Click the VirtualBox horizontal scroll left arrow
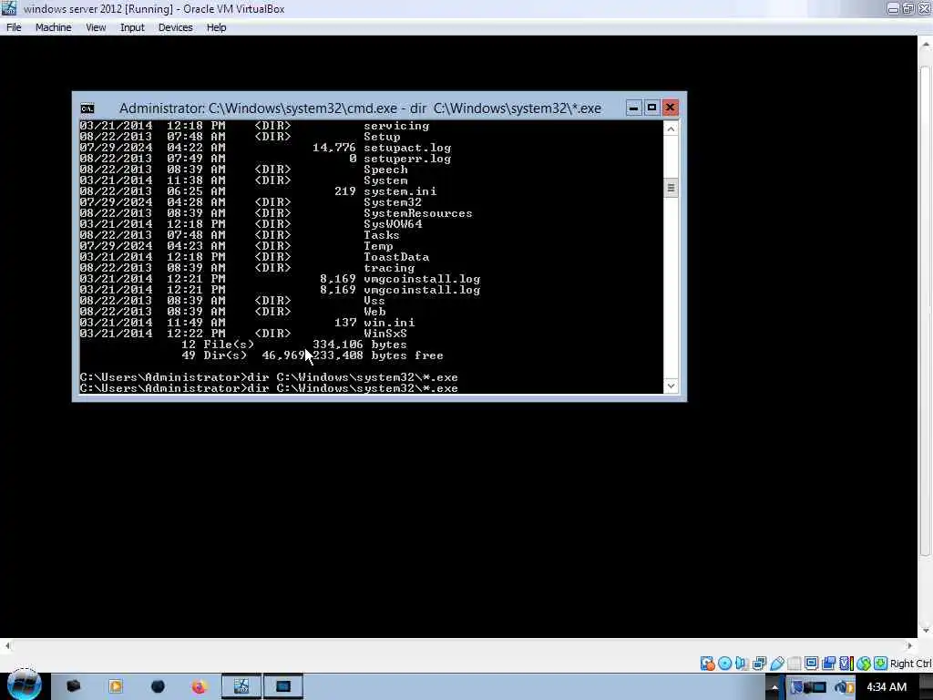The height and width of the screenshot is (700, 933). pyautogui.click(x=6, y=646)
